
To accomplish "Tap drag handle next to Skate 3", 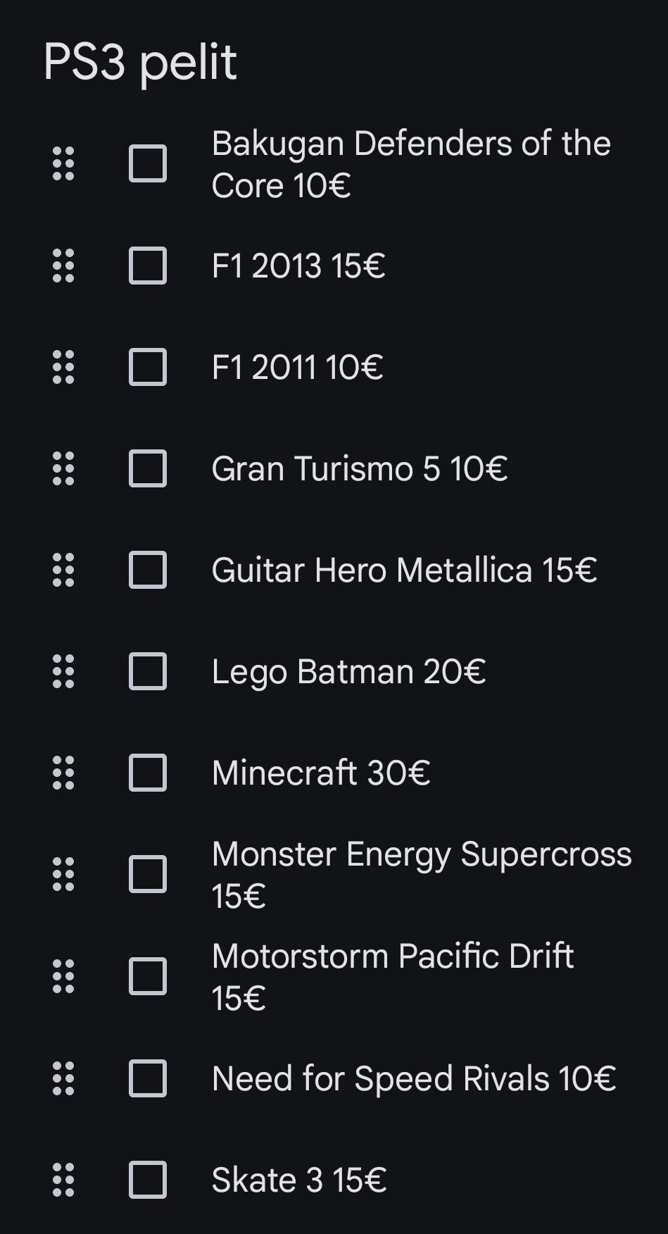I will tap(63, 1180).
